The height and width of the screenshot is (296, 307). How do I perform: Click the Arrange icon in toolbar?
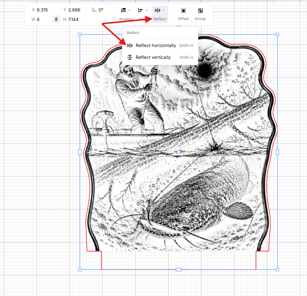[123, 10]
